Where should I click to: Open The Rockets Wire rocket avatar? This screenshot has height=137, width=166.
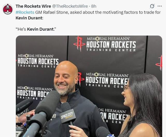pyautogui.click(x=8, y=9)
